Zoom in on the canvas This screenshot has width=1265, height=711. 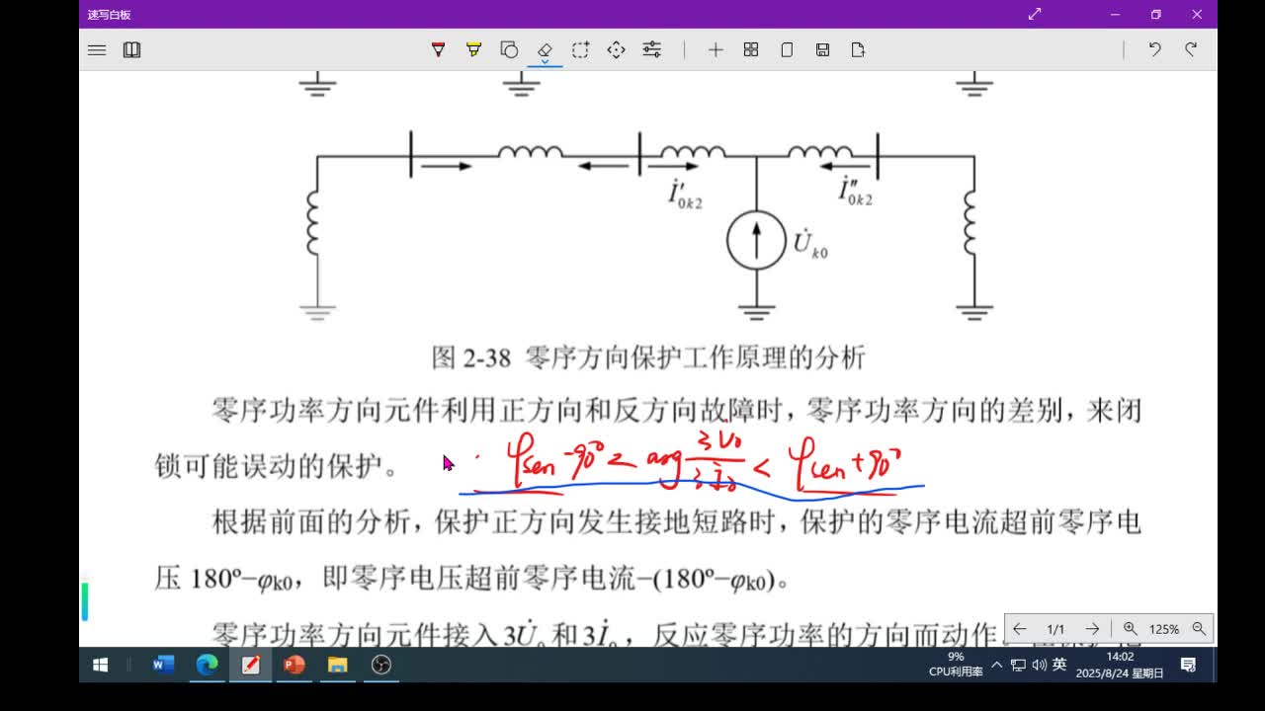click(x=1131, y=629)
